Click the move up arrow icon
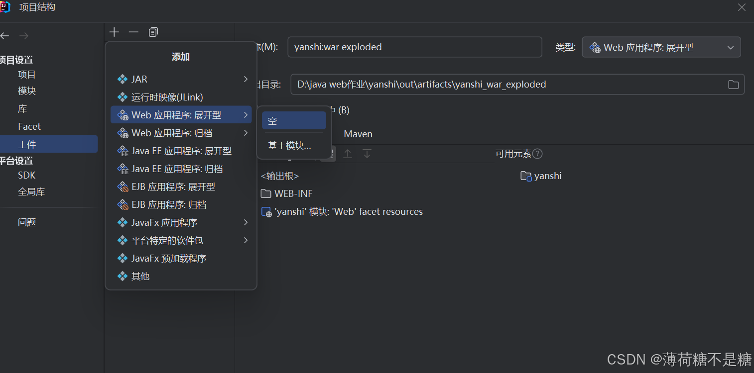Screen dimensions: 754x373 [348, 154]
